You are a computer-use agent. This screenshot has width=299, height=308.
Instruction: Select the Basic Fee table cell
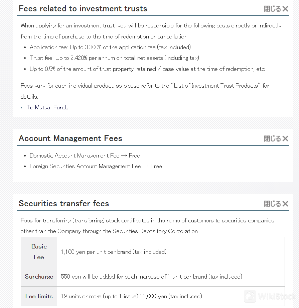pyautogui.click(x=39, y=252)
